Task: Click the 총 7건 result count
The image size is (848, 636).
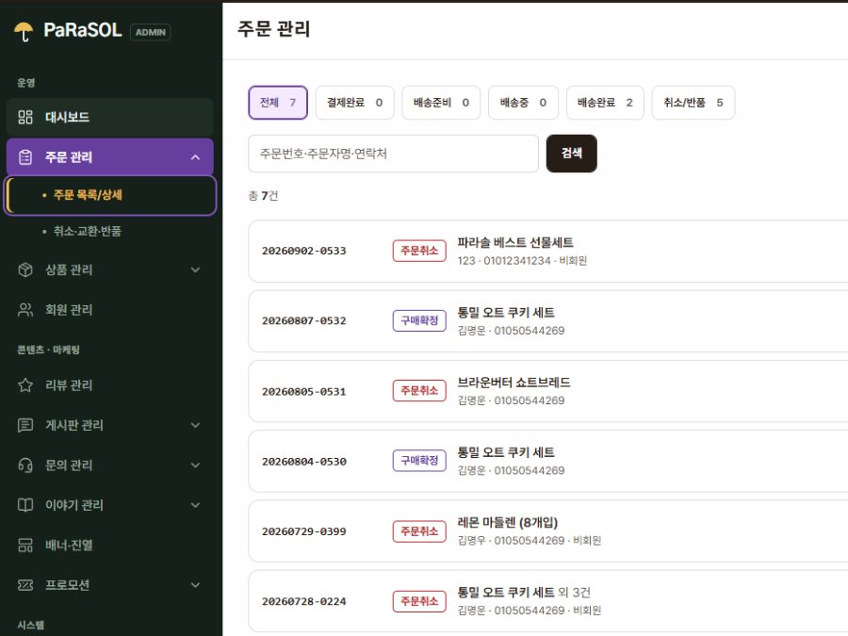Action: click(264, 196)
